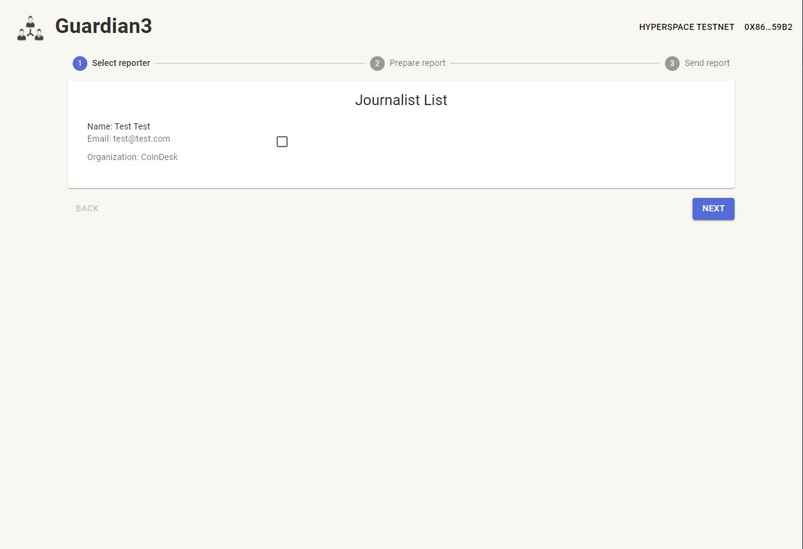Check the Test Test journalist checkbox
This screenshot has width=803, height=549.
click(282, 142)
